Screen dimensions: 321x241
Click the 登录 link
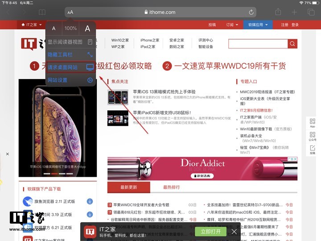295,25
